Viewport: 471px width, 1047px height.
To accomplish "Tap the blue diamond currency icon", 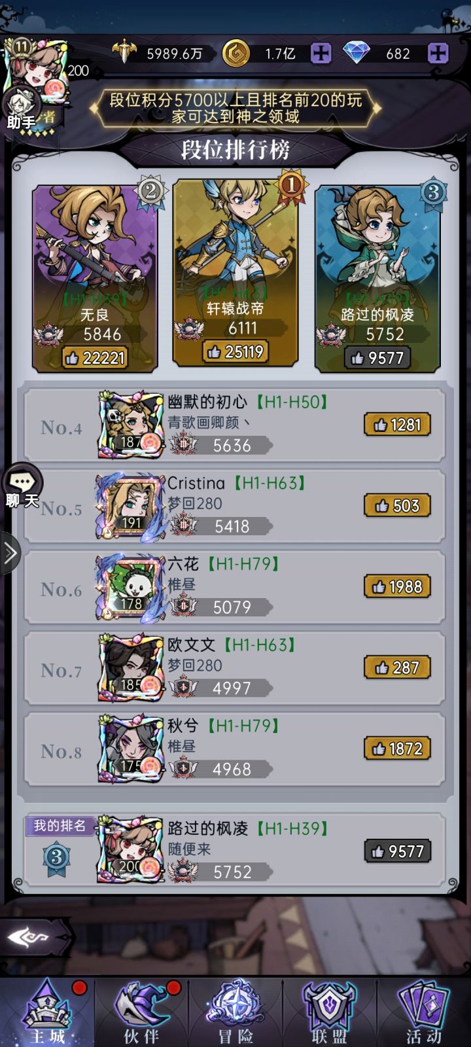I will point(357,53).
